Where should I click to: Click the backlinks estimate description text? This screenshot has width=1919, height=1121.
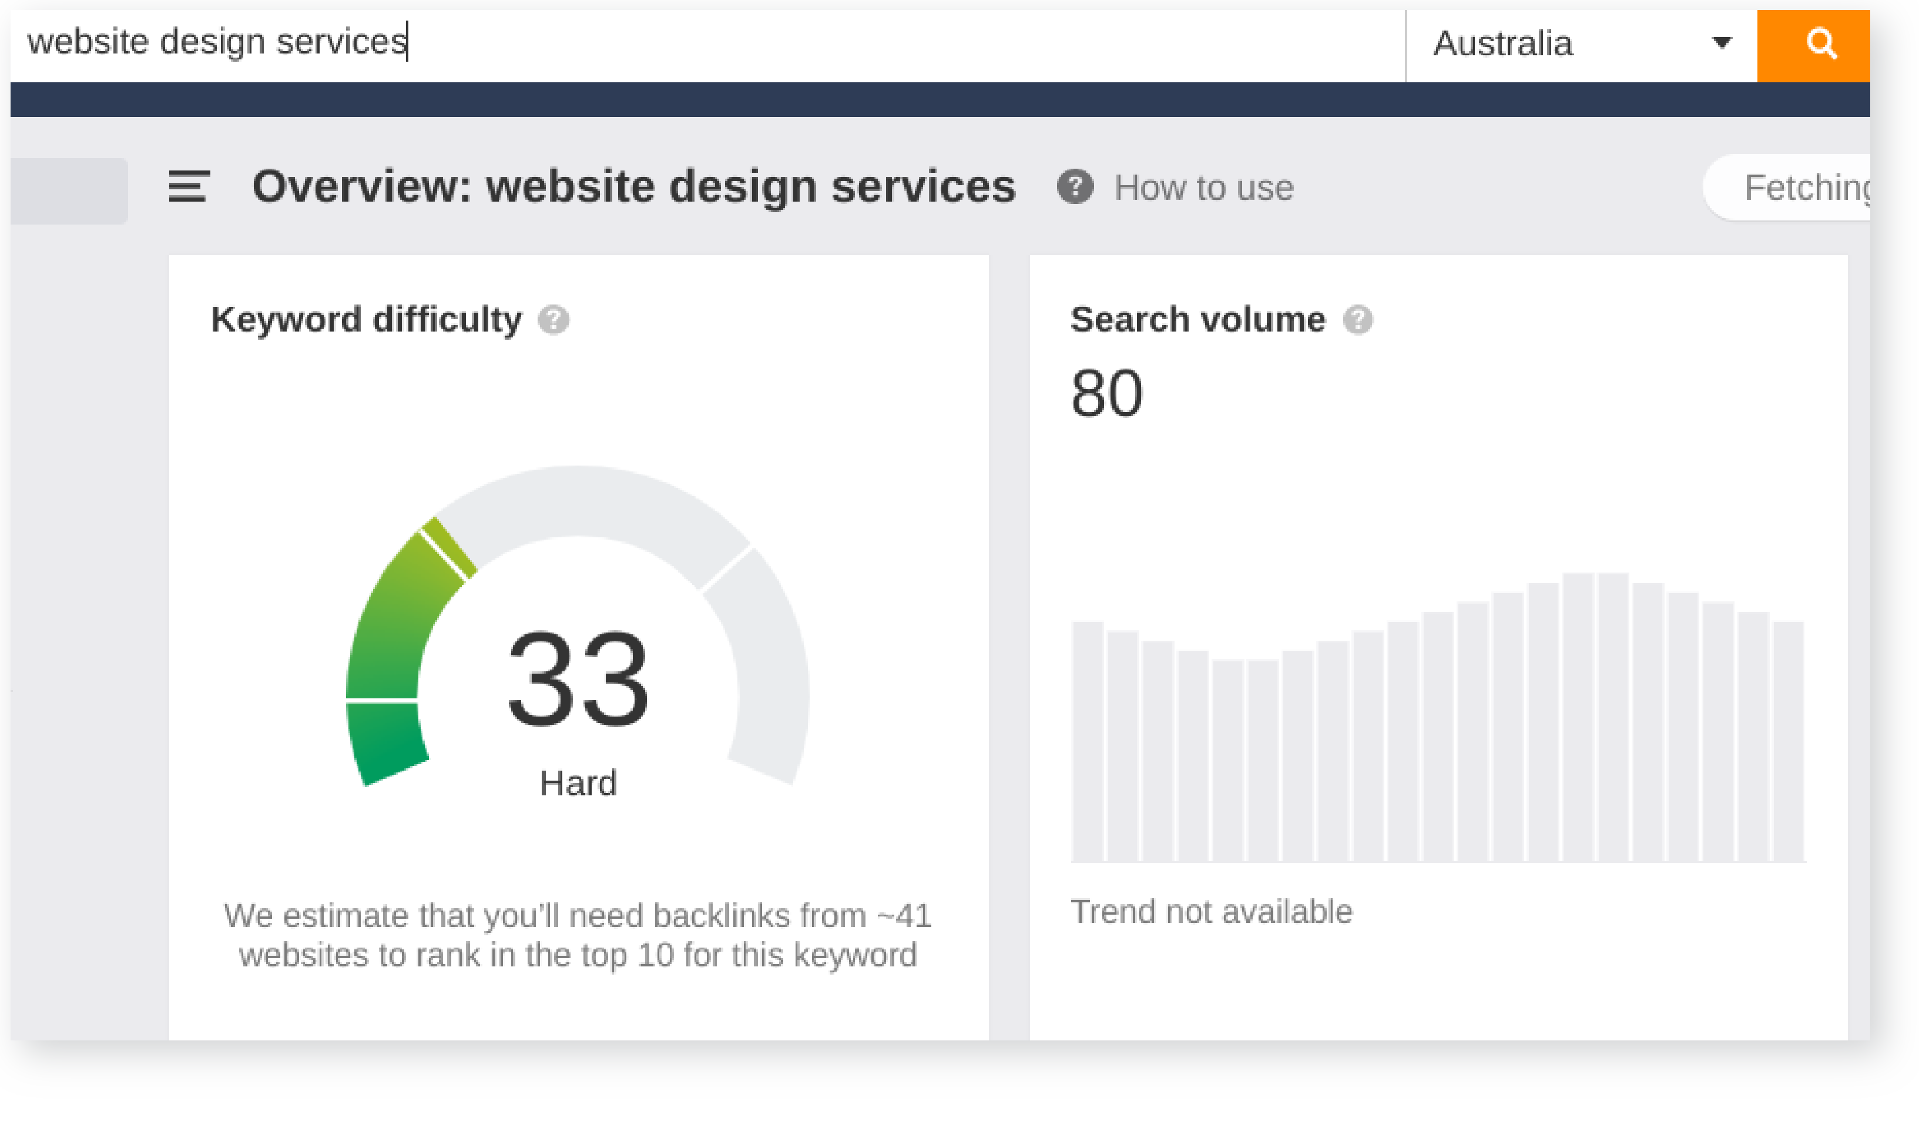click(577, 935)
